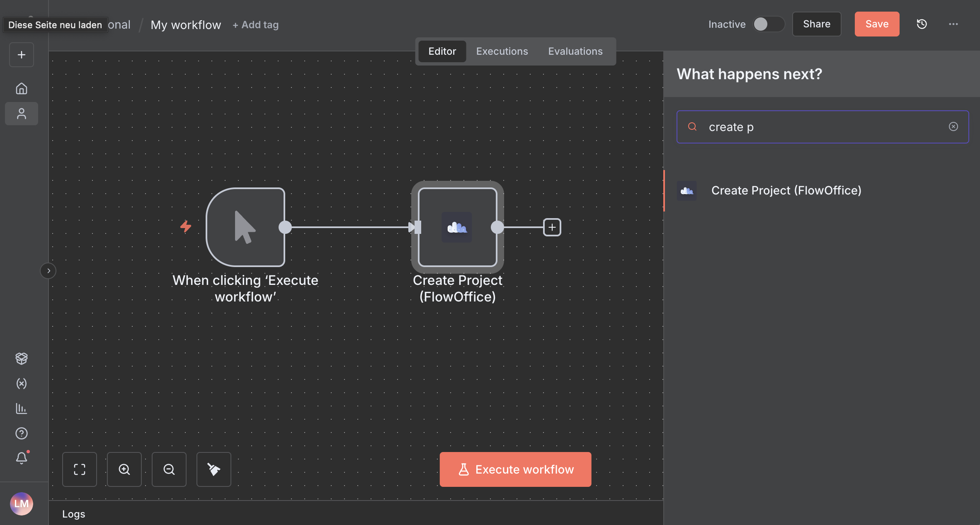Screen dimensions: 980x525
Task: Click zoom to fit canvas button
Action: tap(80, 469)
